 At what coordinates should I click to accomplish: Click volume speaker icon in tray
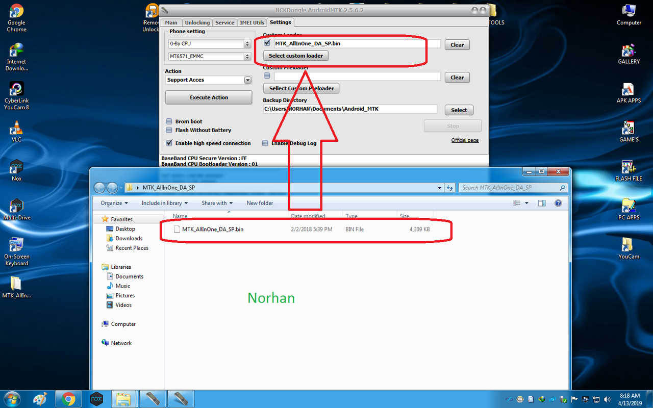[607, 399]
